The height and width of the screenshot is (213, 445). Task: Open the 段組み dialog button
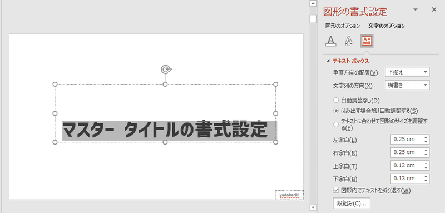click(352, 204)
